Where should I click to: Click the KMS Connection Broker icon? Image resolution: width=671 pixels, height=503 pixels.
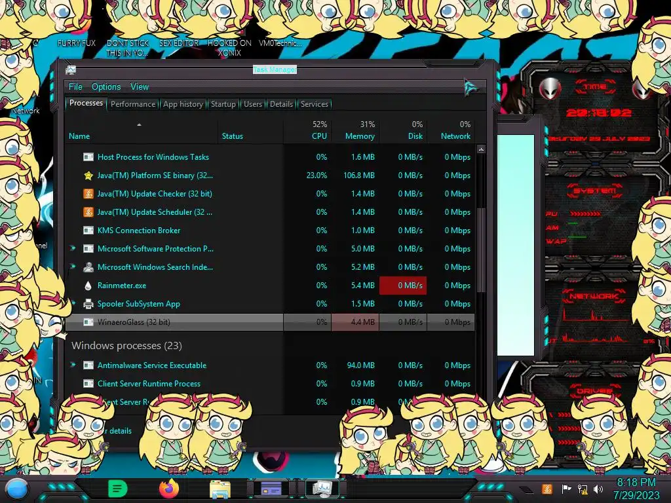(x=88, y=231)
